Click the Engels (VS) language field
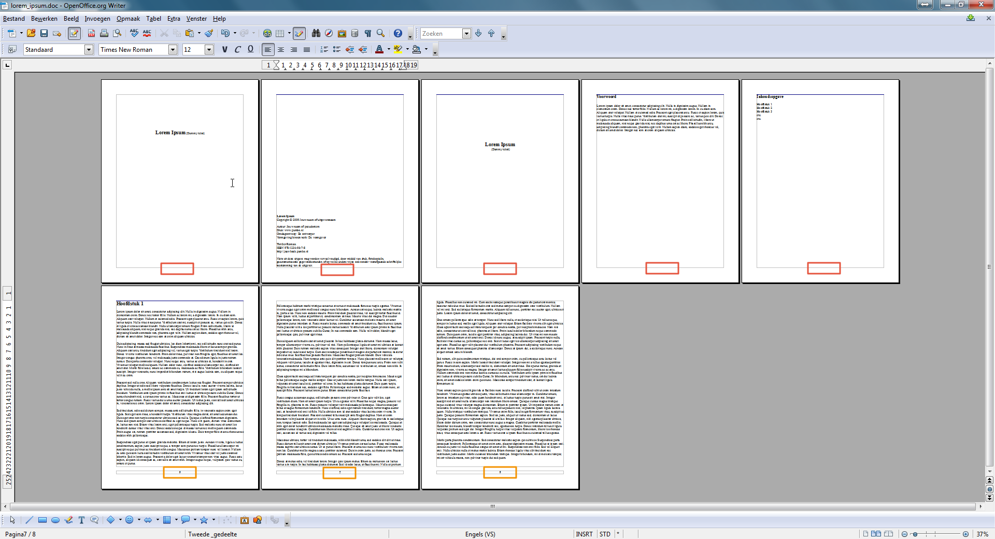Viewport: 995px width, 539px height. coord(480,534)
